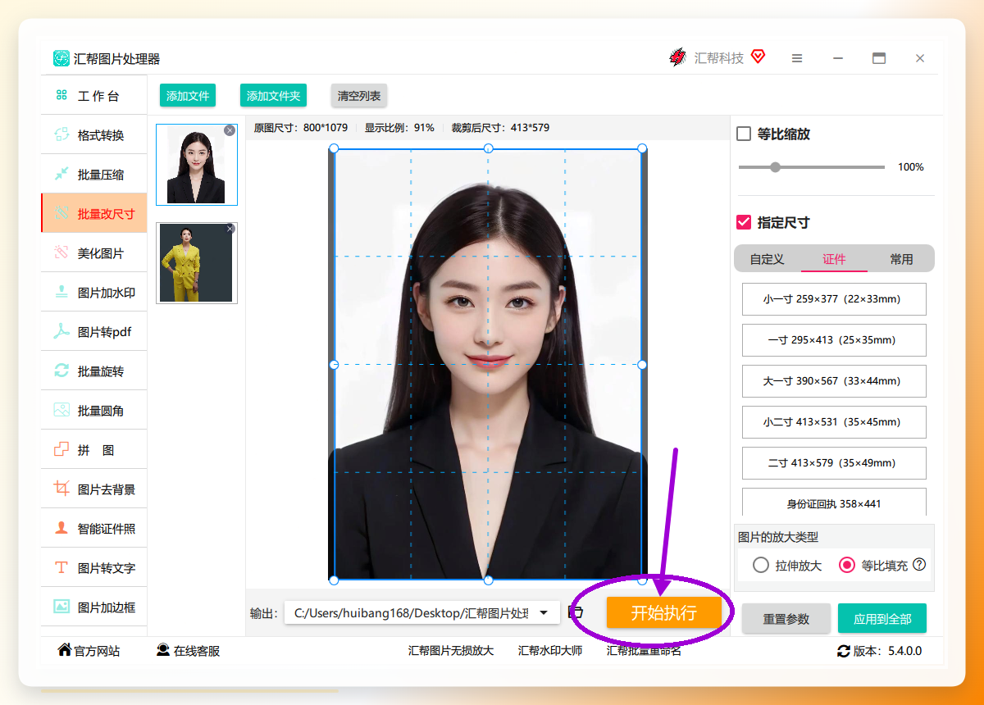
Task: Click the 在线客服 support icon
Action: click(x=163, y=650)
